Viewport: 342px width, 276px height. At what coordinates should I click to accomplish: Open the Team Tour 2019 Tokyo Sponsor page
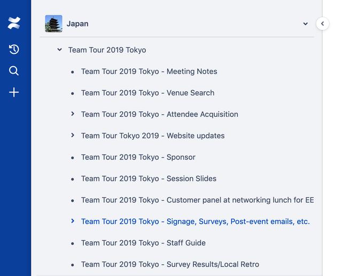pos(138,157)
